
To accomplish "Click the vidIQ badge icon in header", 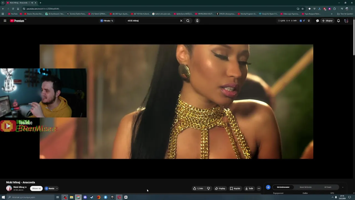I will point(301,21).
